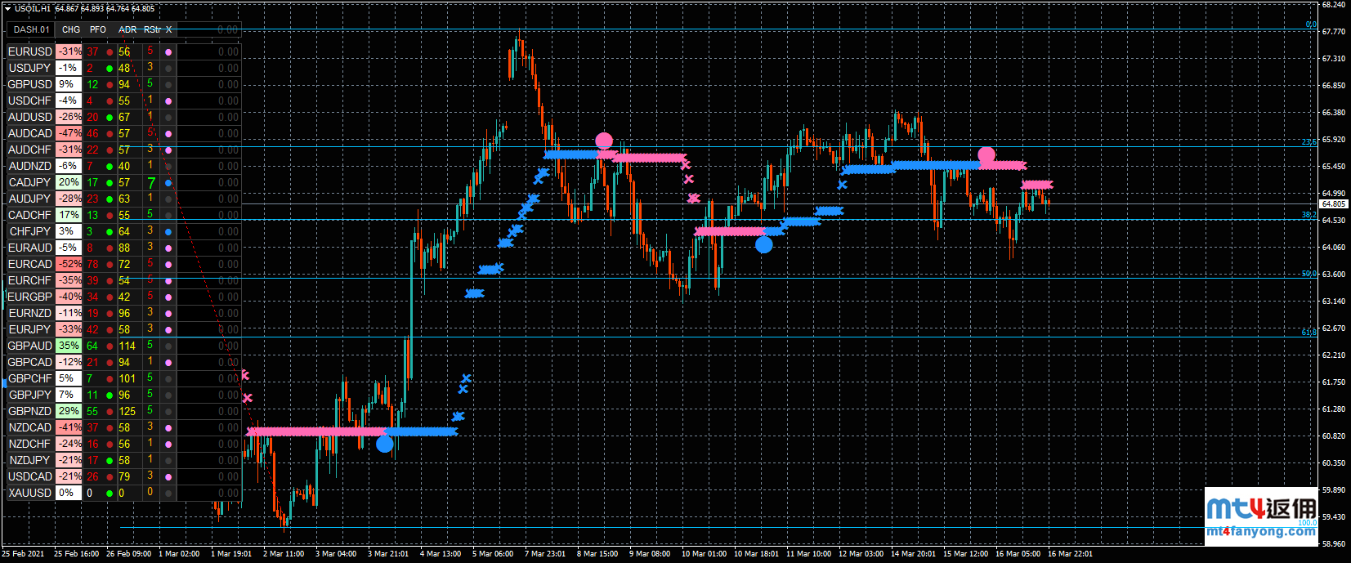The width and height of the screenshot is (1351, 563).
Task: Open the chart menu triangle beside USOIL,H1
Action: pos(7,9)
